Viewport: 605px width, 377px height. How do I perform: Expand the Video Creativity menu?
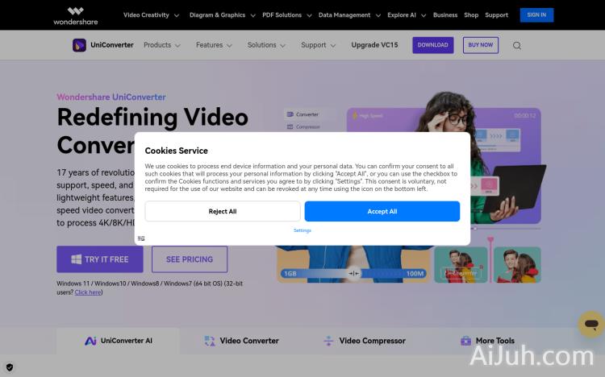coord(152,14)
